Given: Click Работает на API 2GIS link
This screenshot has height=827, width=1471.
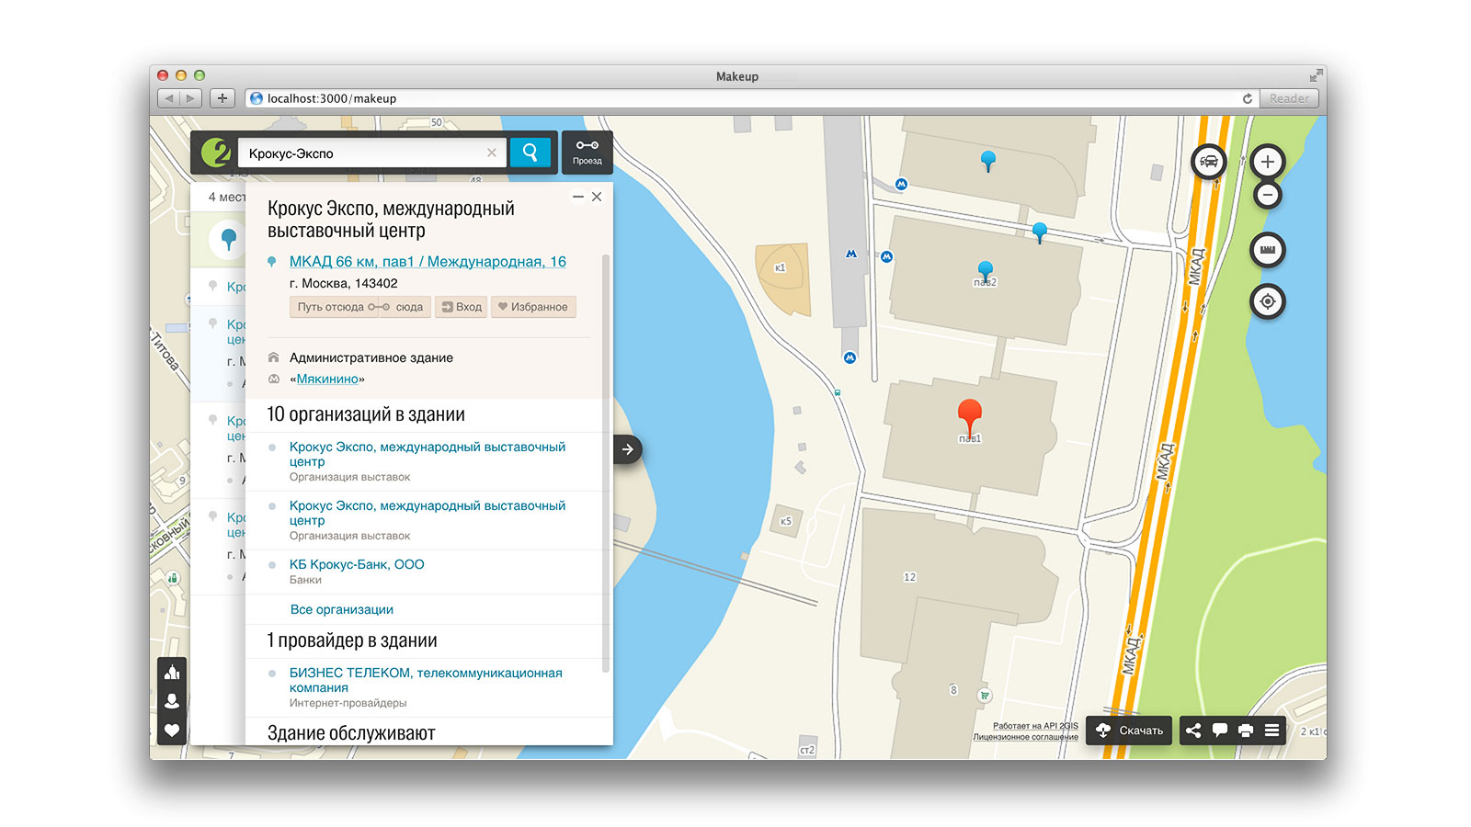Looking at the screenshot, I should (x=1035, y=726).
